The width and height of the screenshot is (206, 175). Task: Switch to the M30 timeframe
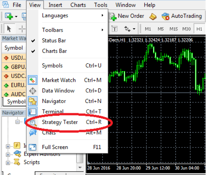[186, 29]
